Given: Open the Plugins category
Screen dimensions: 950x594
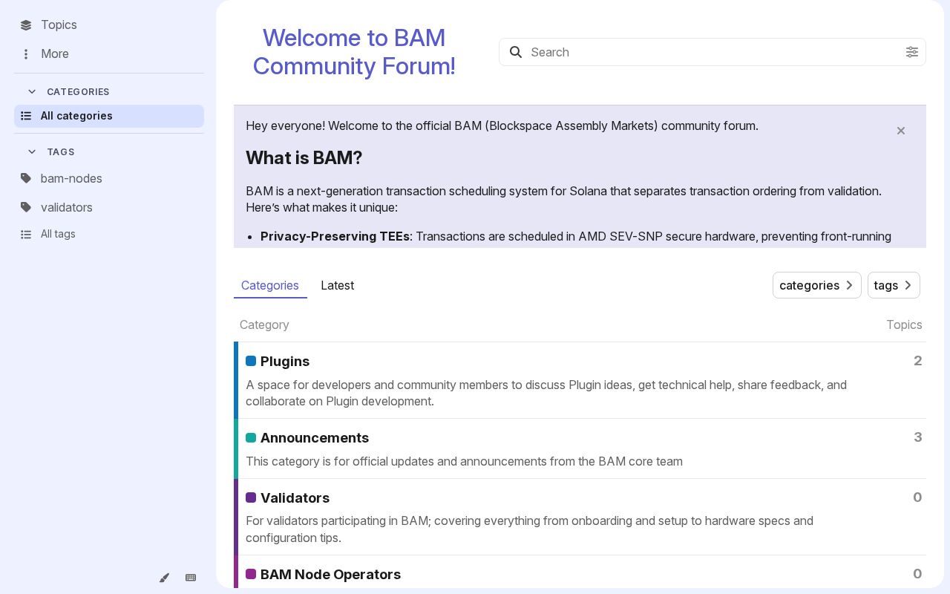Looking at the screenshot, I should (285, 362).
